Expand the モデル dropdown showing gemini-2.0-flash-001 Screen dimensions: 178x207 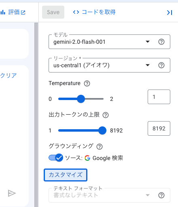(109, 42)
